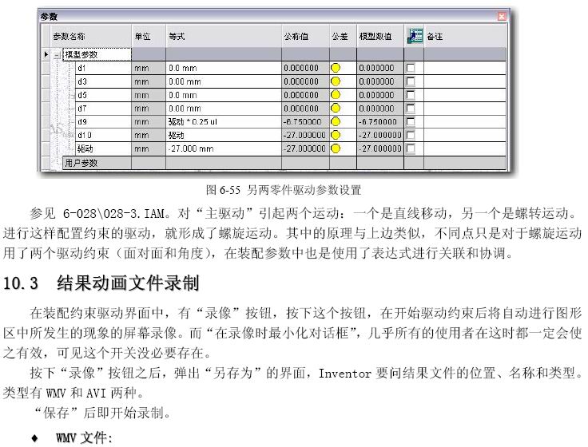The height and width of the screenshot is (447, 588).
Task: Collapse the 模型参数 tree node
Action: 58,55
